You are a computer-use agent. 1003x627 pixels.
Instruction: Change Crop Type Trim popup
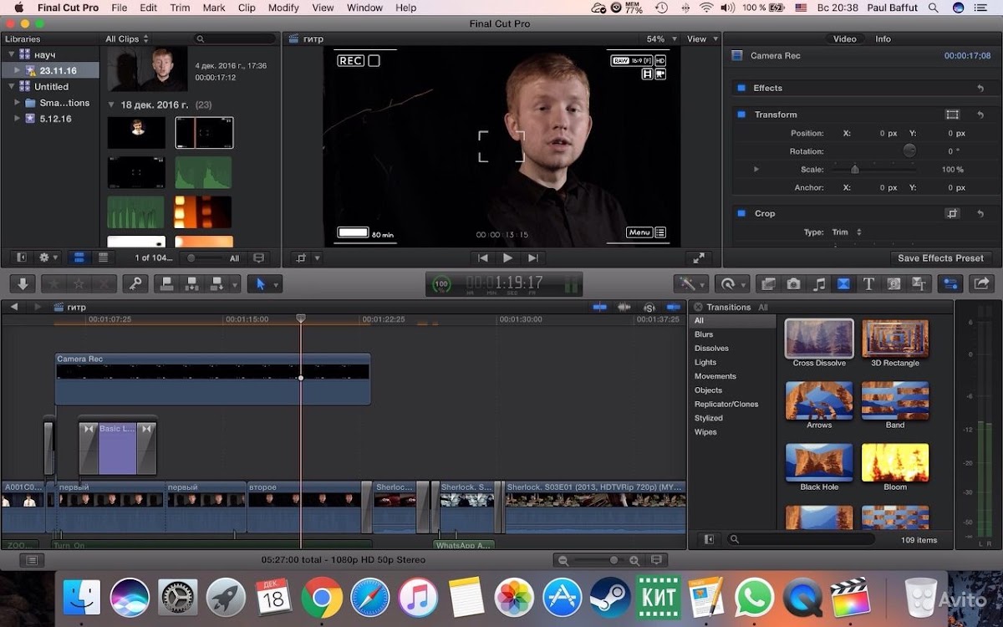[x=847, y=232]
